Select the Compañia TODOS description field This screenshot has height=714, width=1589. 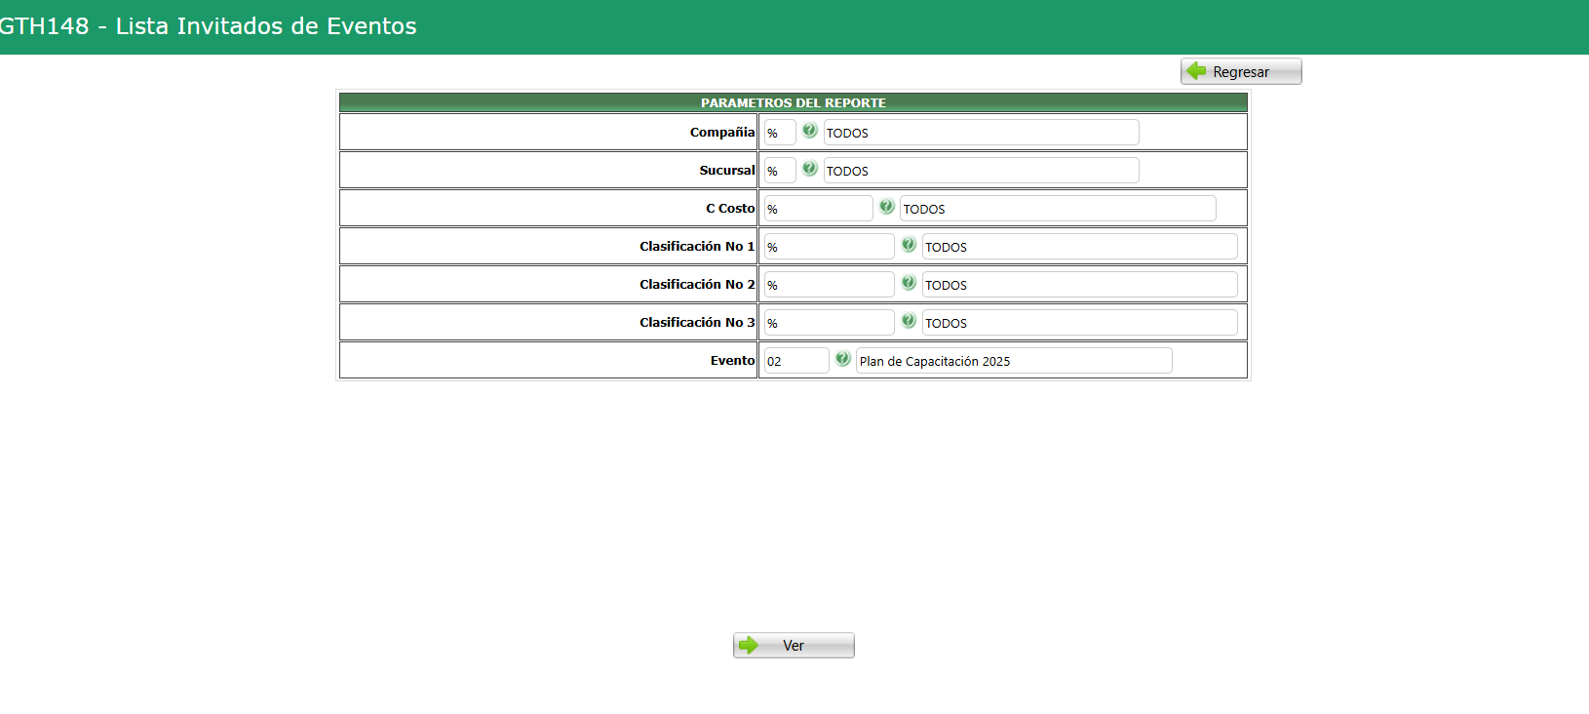982,133
